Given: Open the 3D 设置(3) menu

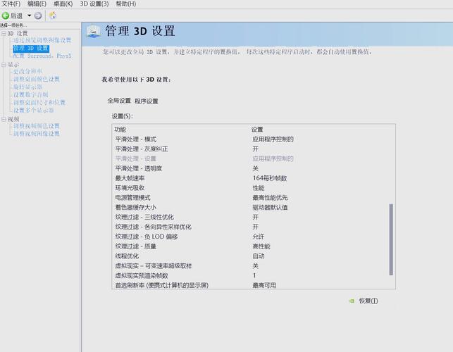Looking at the screenshot, I should (x=94, y=4).
